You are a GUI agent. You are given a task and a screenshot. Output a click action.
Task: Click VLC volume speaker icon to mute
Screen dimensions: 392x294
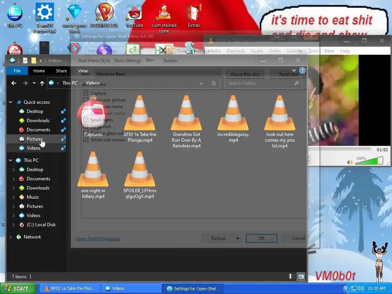pos(350,162)
